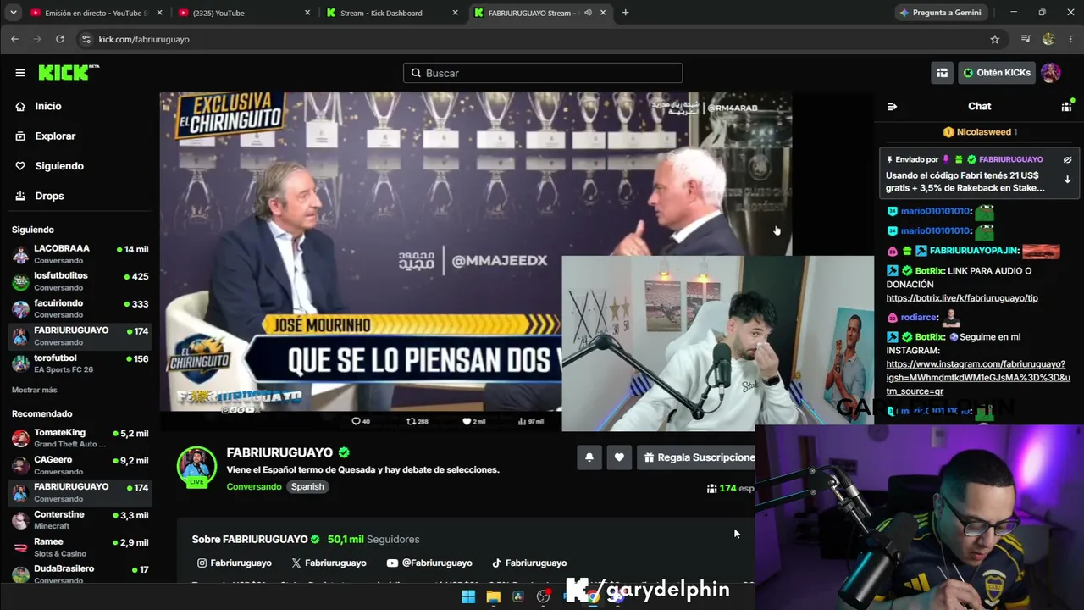Reload the page in the browser
Image resolution: width=1084 pixels, height=610 pixels.
(x=59, y=39)
